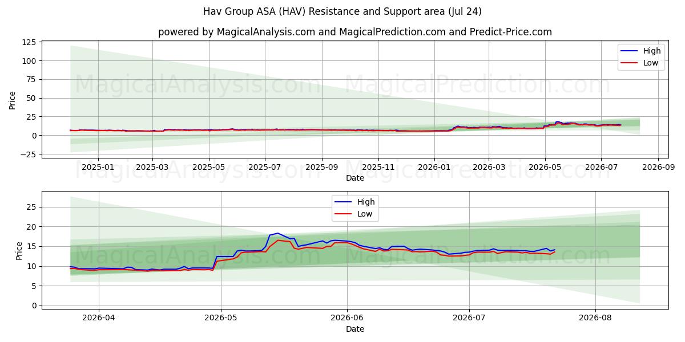Viewport: 685px width, 342px height.
Task: Click the top chart '2025-05' axis label
Action: [208, 167]
